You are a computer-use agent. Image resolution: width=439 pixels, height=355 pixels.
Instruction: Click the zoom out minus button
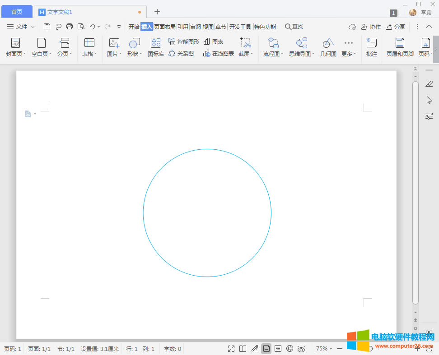(x=340, y=349)
